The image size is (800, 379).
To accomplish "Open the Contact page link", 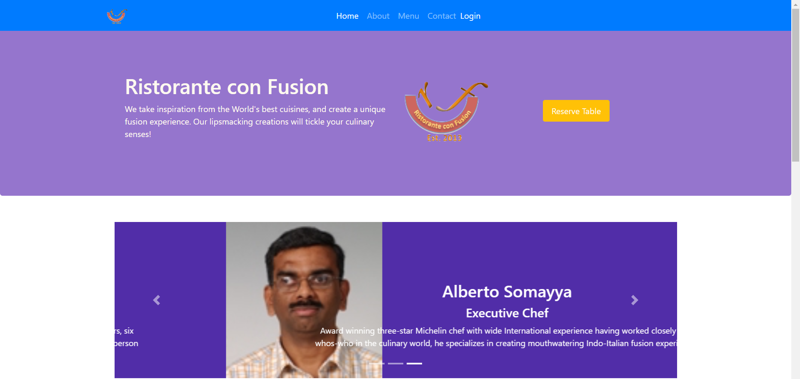I will pyautogui.click(x=441, y=16).
